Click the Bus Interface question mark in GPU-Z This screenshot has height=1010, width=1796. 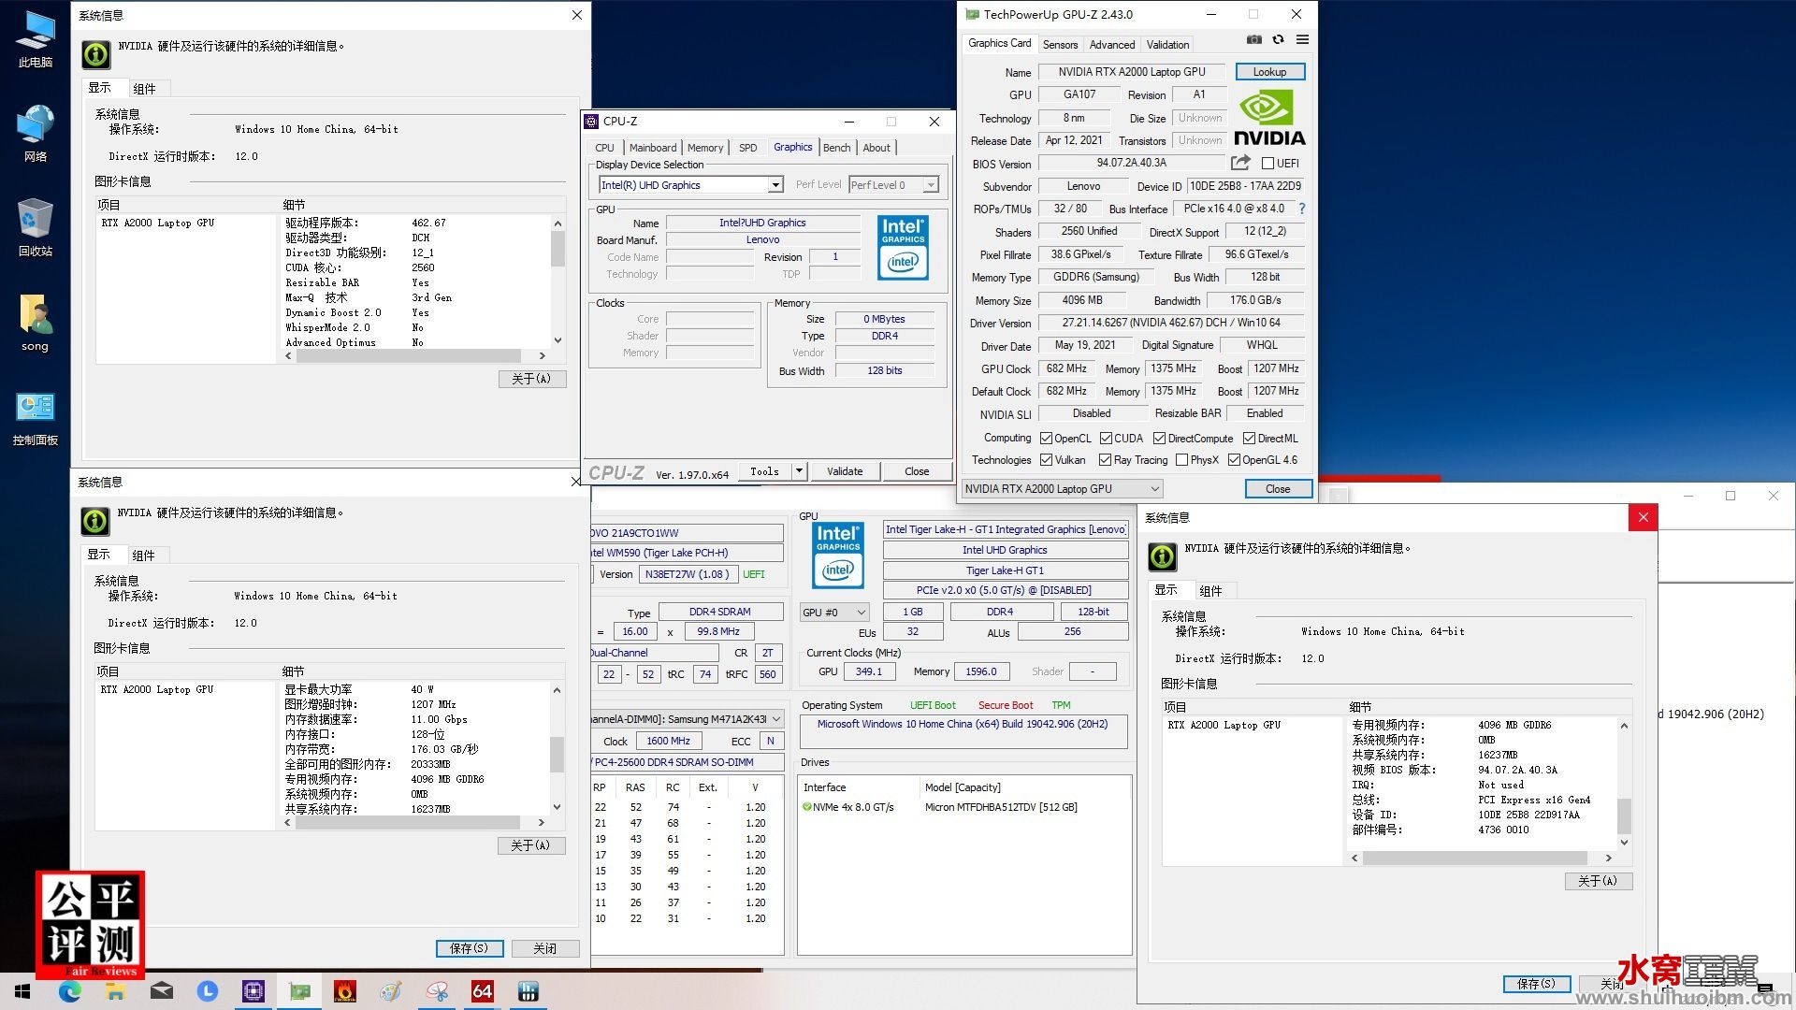click(1302, 209)
